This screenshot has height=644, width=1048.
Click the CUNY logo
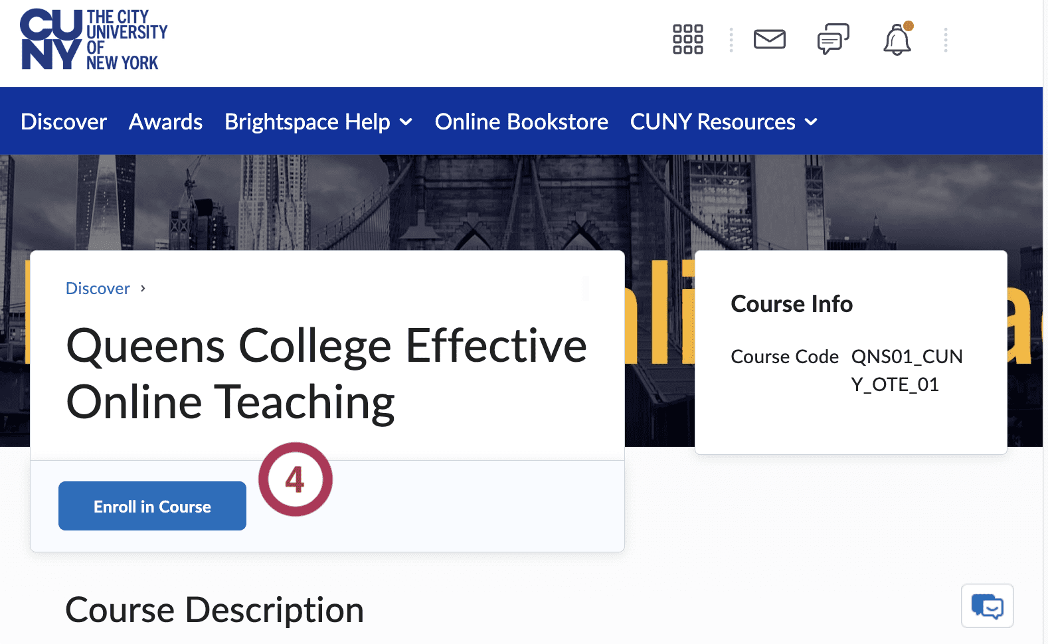(94, 39)
